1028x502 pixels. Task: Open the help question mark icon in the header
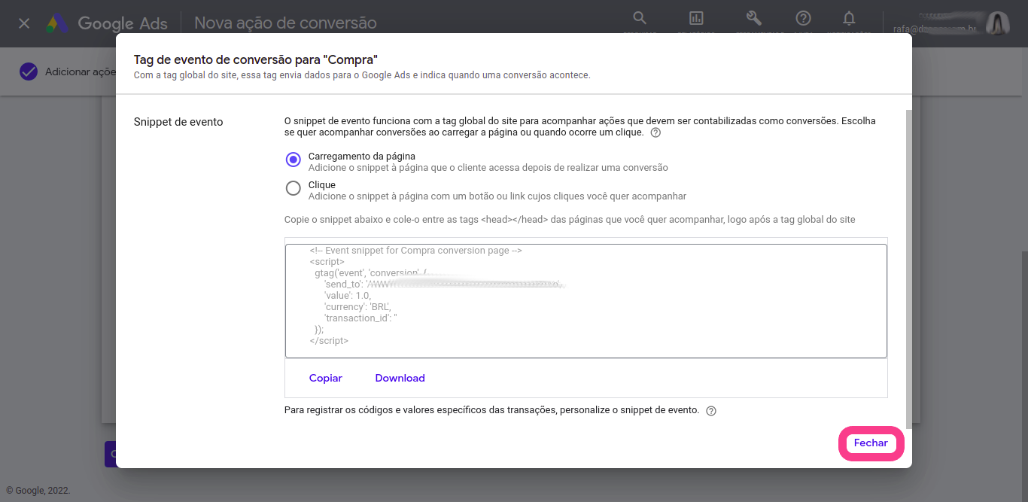coord(803,18)
